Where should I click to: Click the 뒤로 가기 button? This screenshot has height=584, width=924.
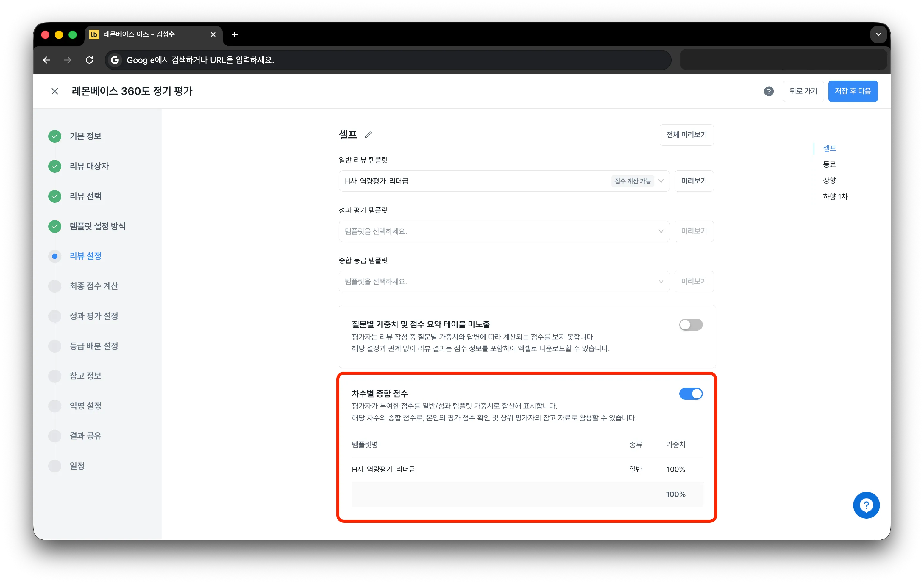tap(803, 91)
